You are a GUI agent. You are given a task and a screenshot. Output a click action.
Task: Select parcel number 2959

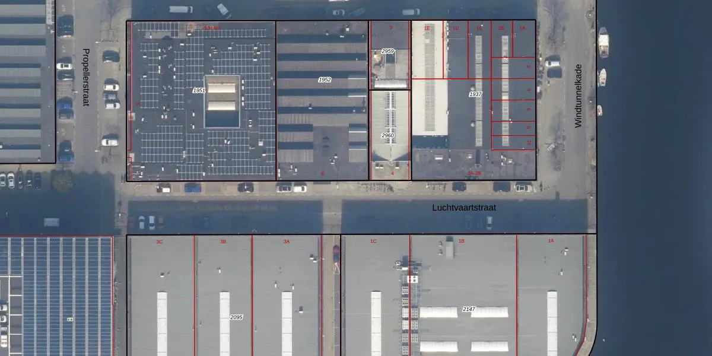click(387, 52)
